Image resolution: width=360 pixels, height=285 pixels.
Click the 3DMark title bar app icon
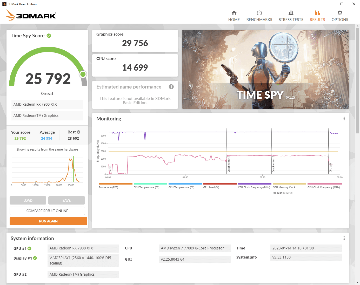(4, 4)
